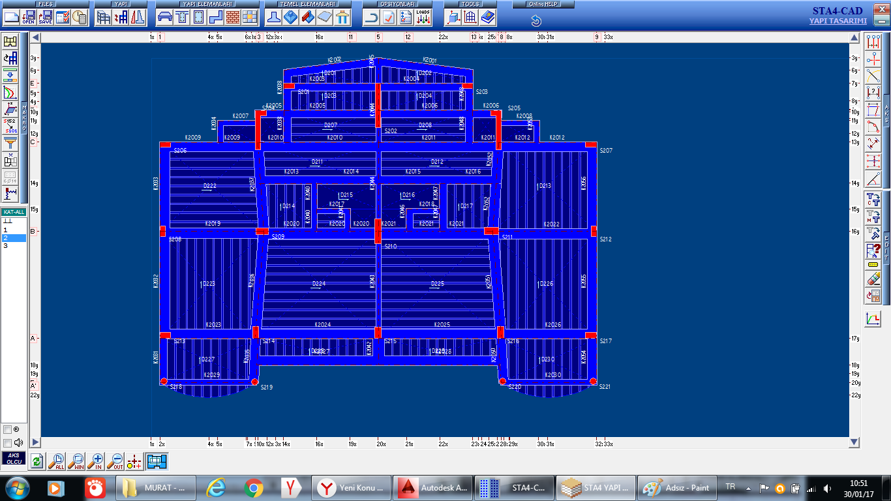891x501 pixels.
Task: Open the LOADS options icon
Action: [x=423, y=18]
